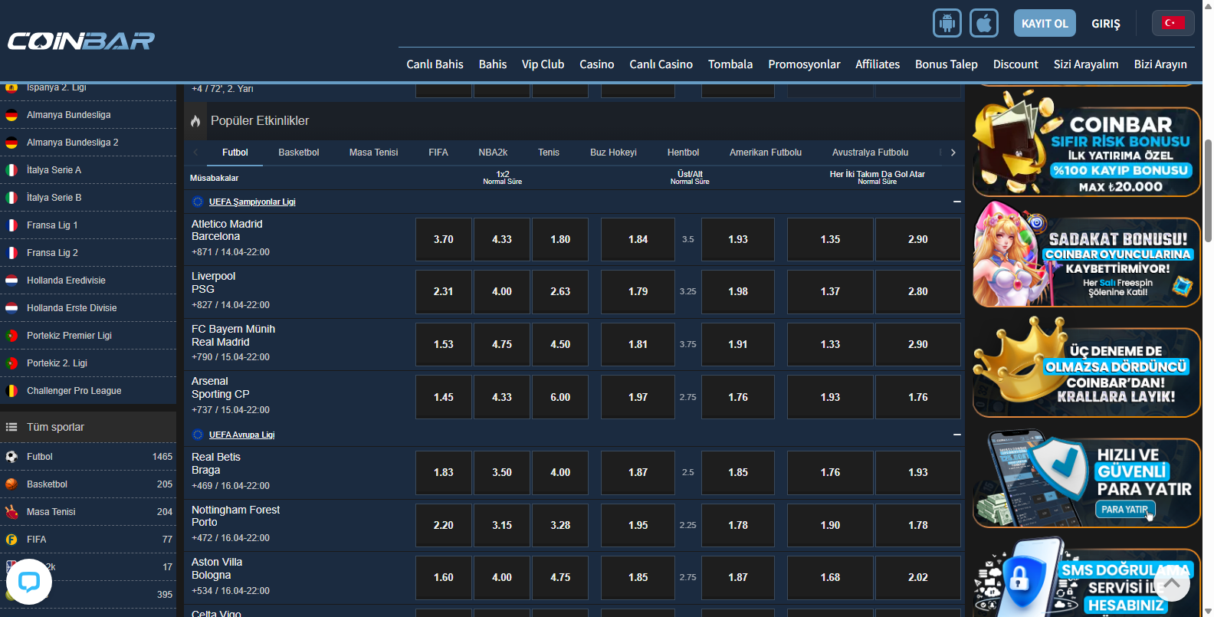Open the Sadakat Bonusu promotion banner

pyautogui.click(x=1086, y=254)
